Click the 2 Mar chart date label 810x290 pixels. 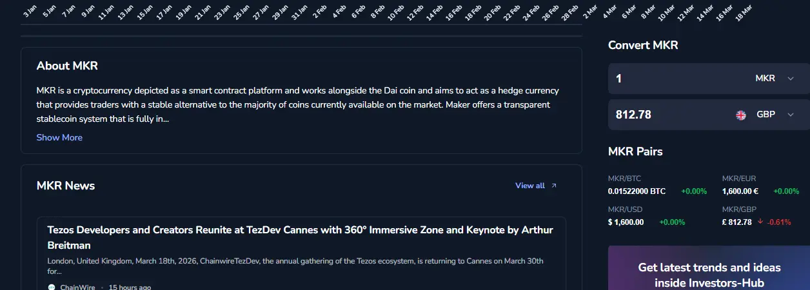(x=589, y=11)
